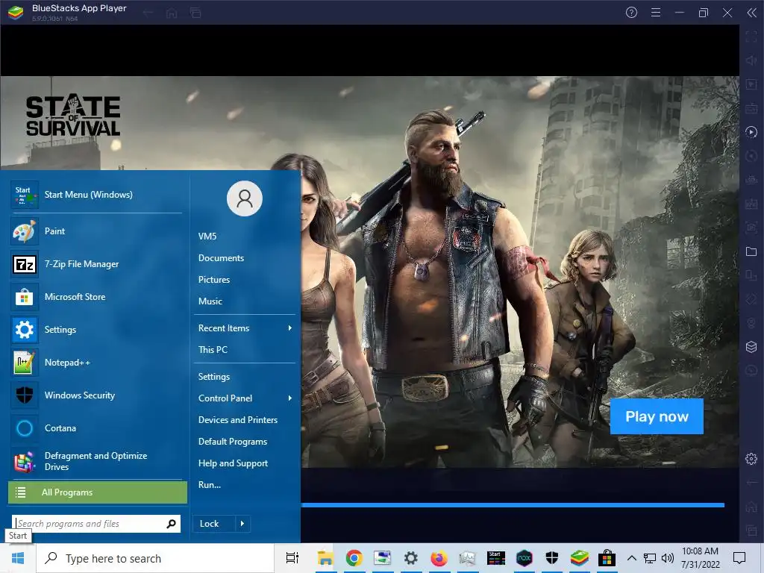Open Settings gear on the taskbar
Image resolution: width=764 pixels, height=573 pixels.
[411, 558]
